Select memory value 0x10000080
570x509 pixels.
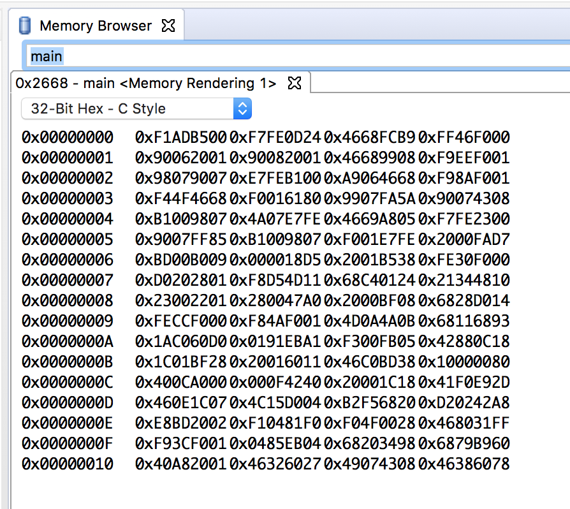(464, 362)
